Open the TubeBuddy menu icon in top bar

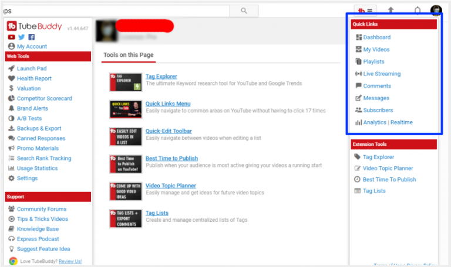365,11
